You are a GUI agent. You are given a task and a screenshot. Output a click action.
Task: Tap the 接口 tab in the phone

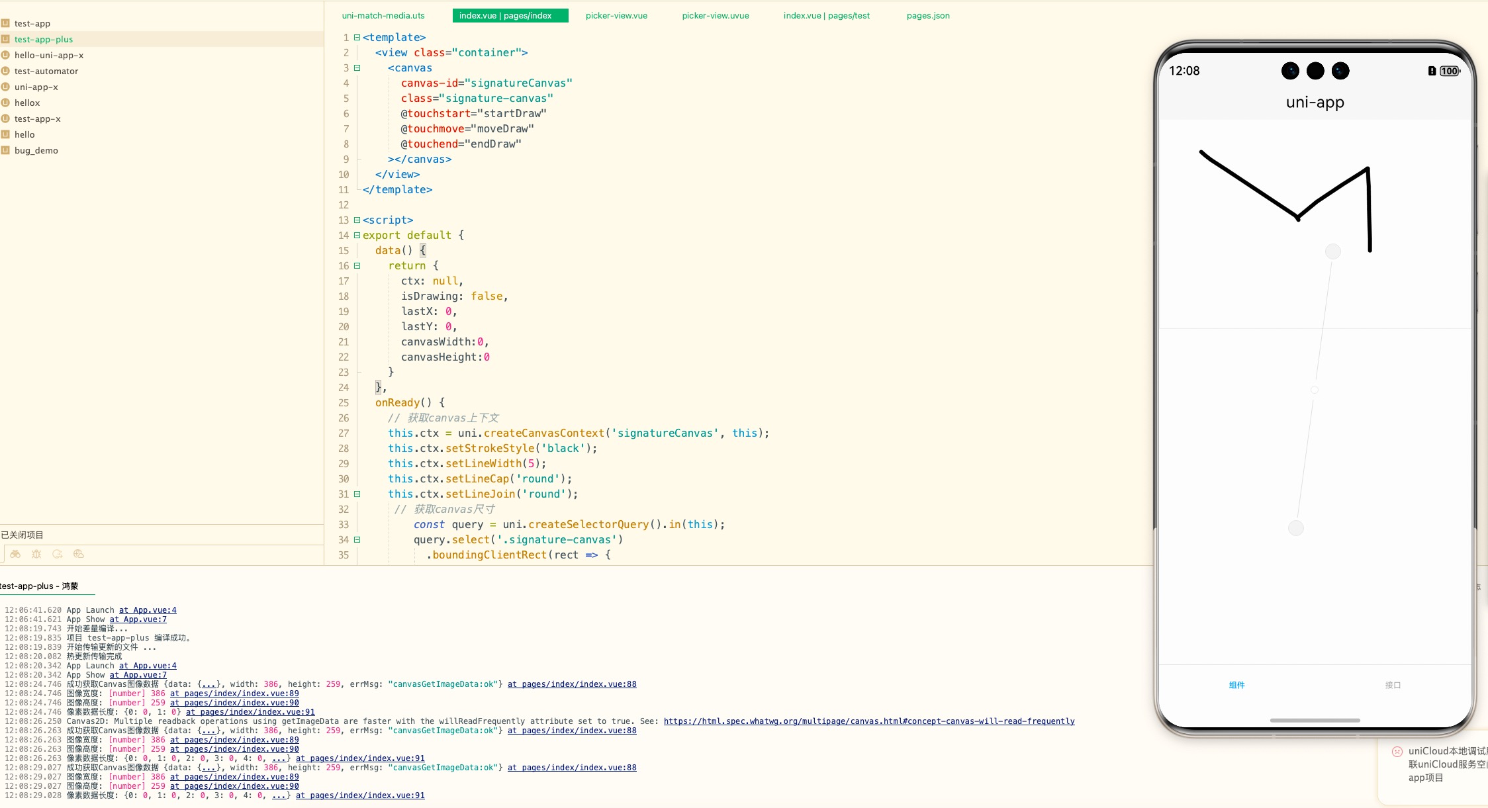(1393, 685)
